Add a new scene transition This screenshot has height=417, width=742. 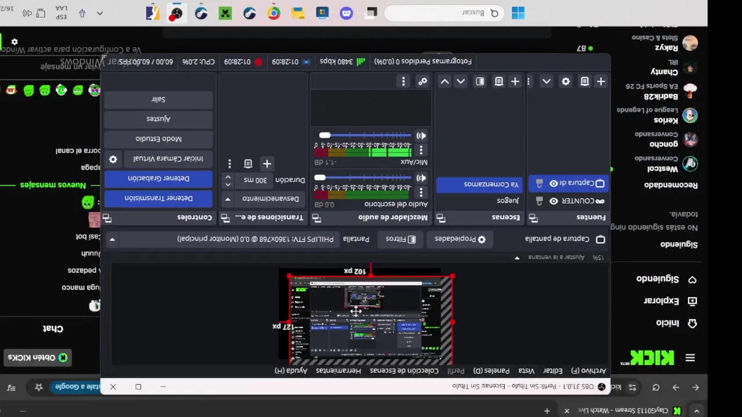(267, 164)
